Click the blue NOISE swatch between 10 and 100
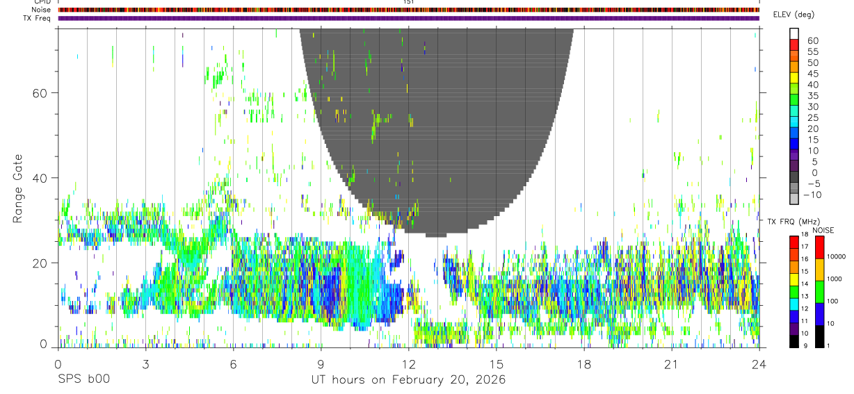854x394 pixels. 820,313
